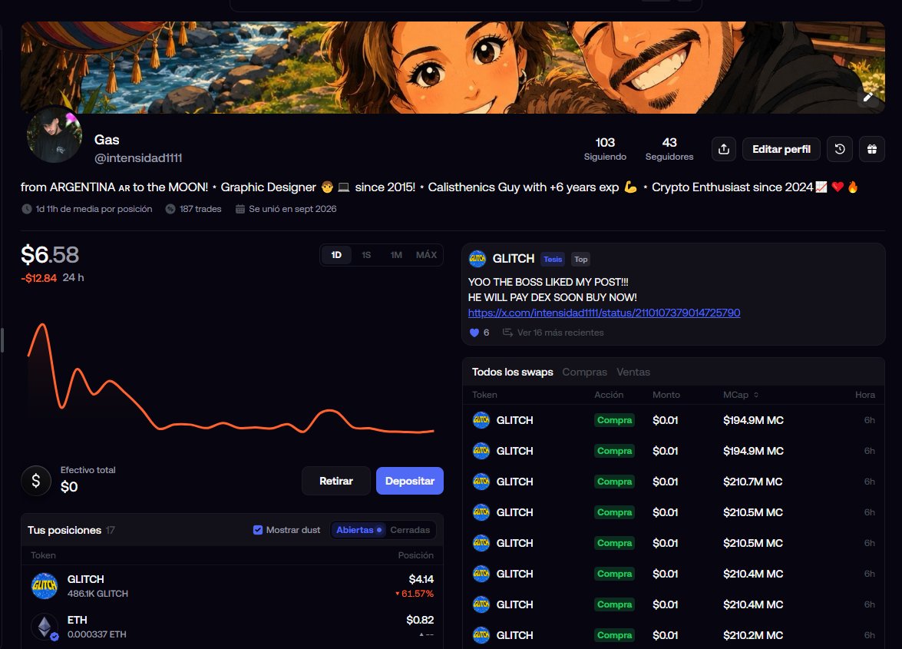
Task: Edit the banner with pencil icon
Action: [868, 97]
